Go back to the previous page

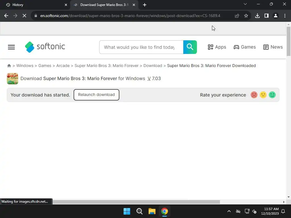pos(6,16)
